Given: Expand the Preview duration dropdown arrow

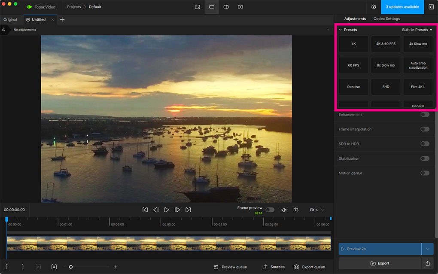Looking at the screenshot, I should (x=428, y=249).
